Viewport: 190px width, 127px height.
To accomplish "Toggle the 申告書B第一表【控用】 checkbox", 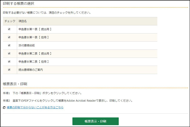I will 9,37.
